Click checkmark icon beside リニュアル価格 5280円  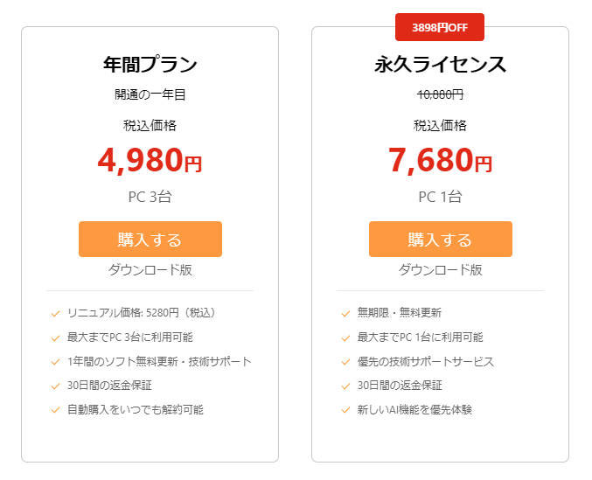[56, 313]
